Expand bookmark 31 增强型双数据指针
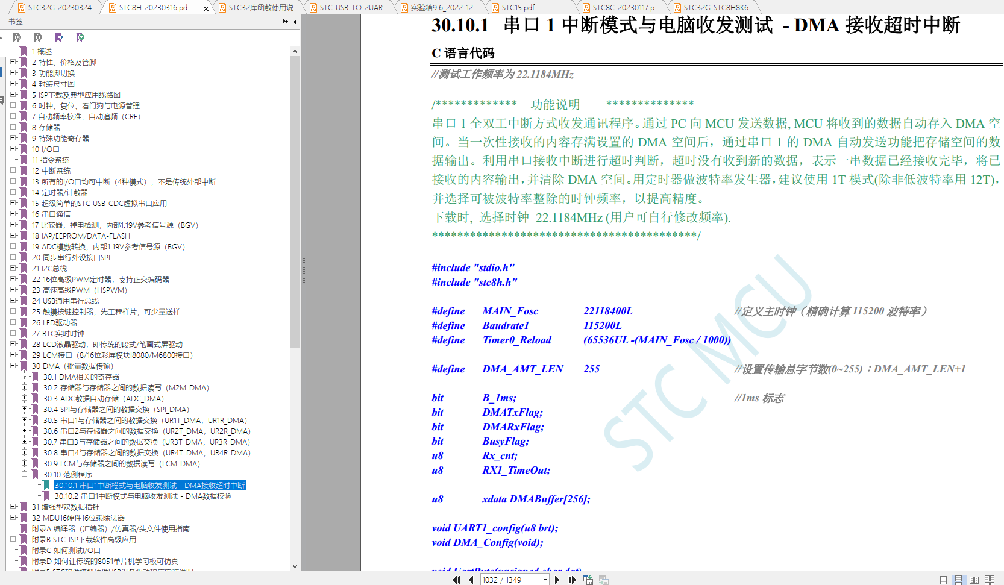This screenshot has width=1004, height=585. [x=13, y=507]
